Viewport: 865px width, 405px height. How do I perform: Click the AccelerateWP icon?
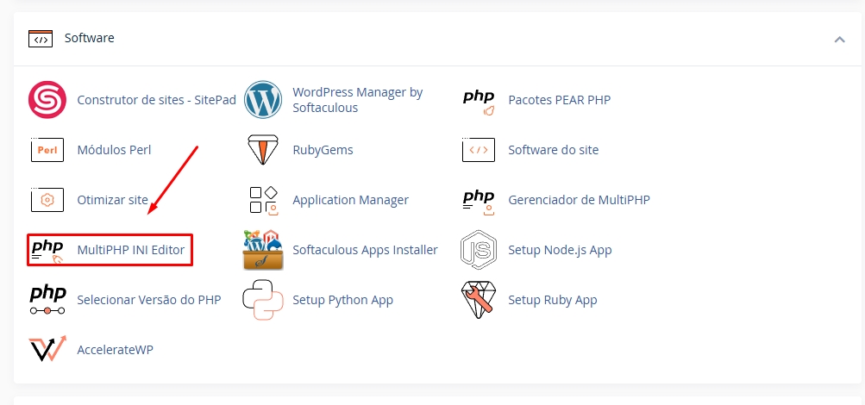point(47,350)
